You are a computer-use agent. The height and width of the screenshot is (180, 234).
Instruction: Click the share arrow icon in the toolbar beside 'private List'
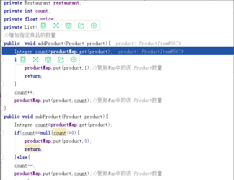coord(81,26)
